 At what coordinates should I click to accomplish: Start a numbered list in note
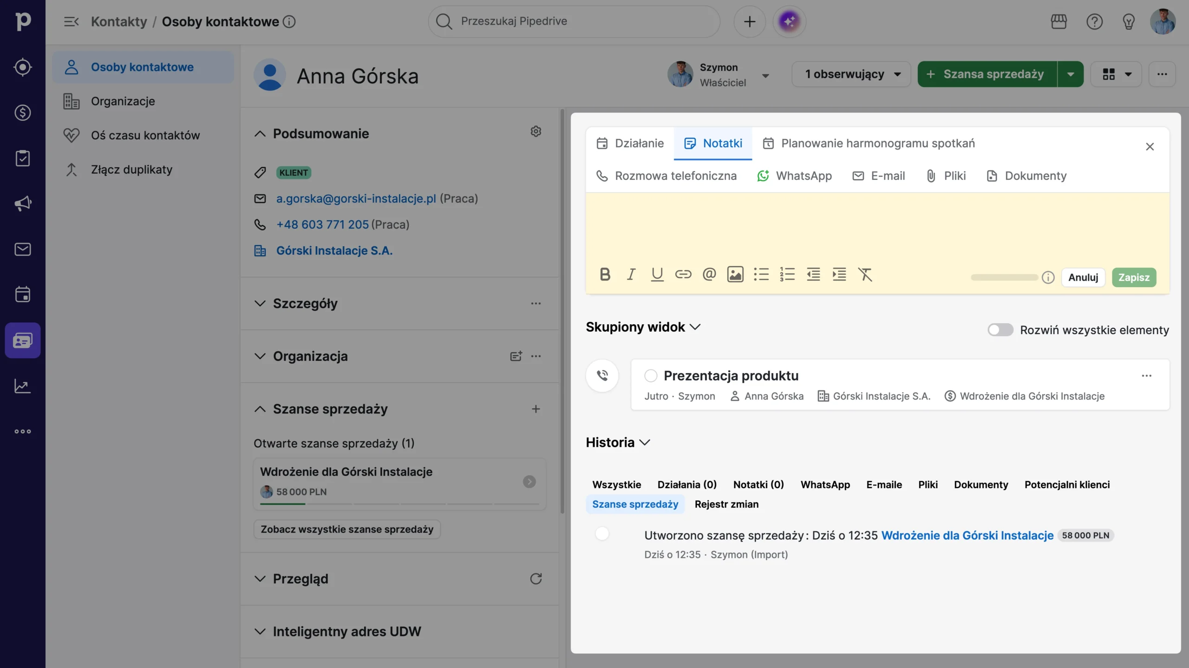tap(787, 275)
